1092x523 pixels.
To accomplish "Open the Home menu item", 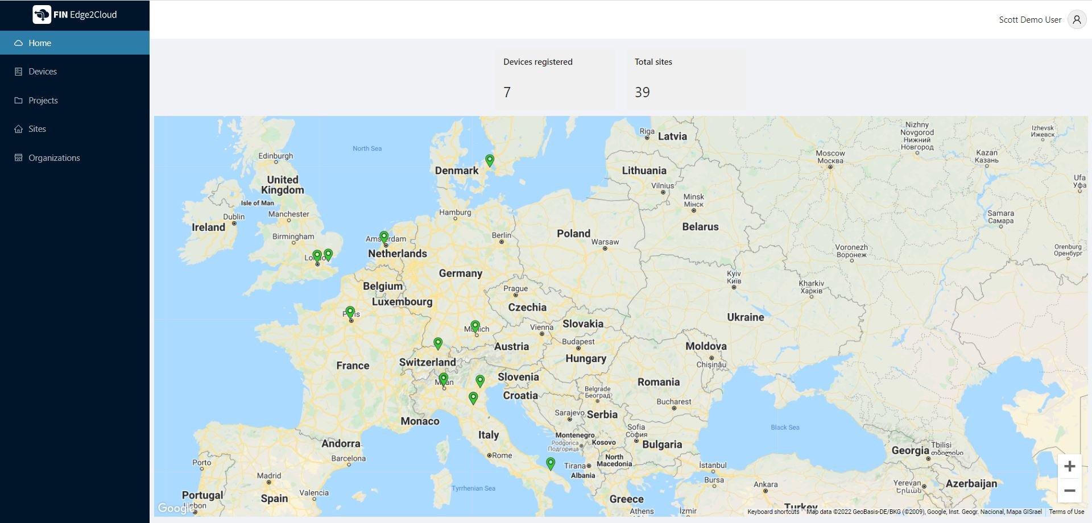I will click(x=75, y=43).
